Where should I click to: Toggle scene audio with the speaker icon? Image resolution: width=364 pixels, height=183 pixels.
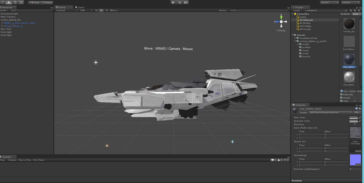tap(107, 10)
